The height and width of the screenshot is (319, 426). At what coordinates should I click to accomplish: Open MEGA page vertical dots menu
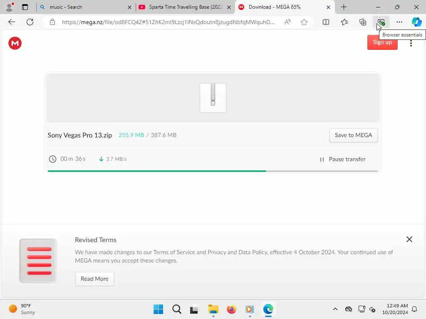pos(411,43)
